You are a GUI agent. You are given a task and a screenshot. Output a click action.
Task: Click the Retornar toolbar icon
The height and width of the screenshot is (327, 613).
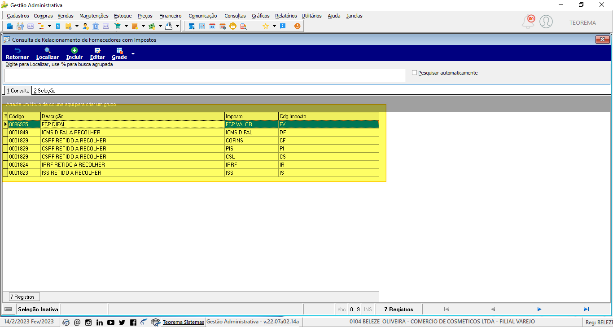coord(17,50)
